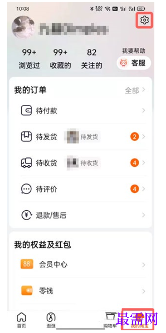Tap the 待发货 package box icon

coord(26,137)
